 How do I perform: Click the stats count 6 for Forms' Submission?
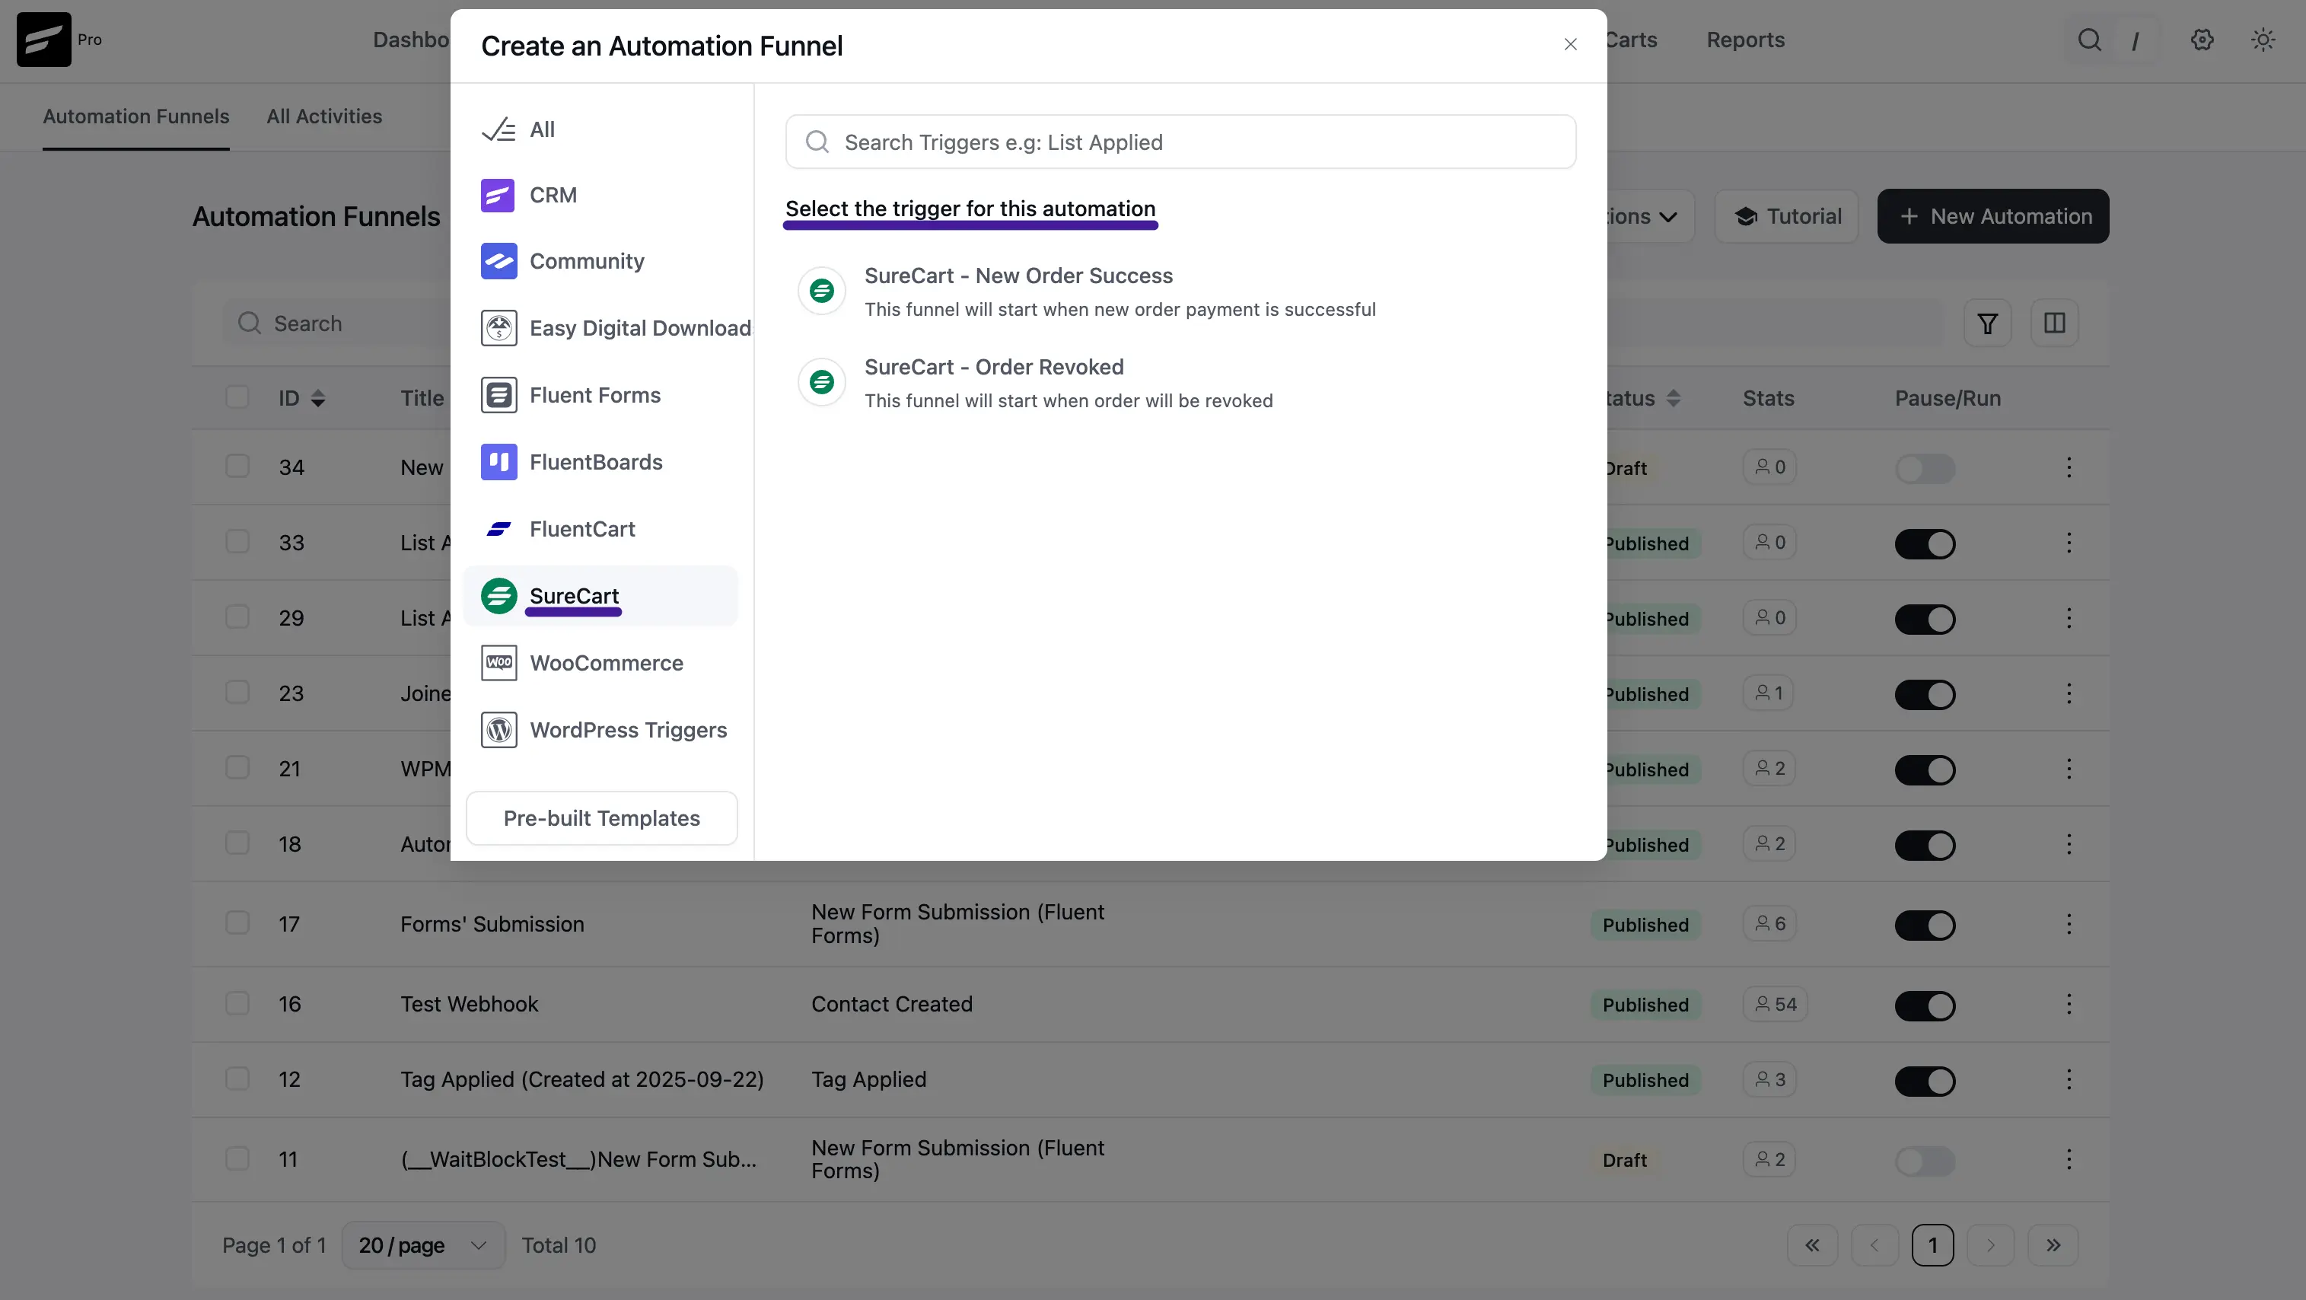click(x=1769, y=924)
